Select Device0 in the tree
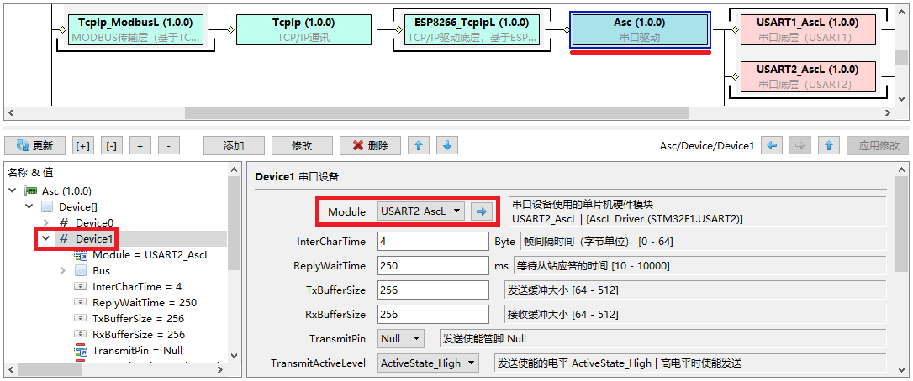Viewport: 913px width, 381px height. [x=94, y=222]
